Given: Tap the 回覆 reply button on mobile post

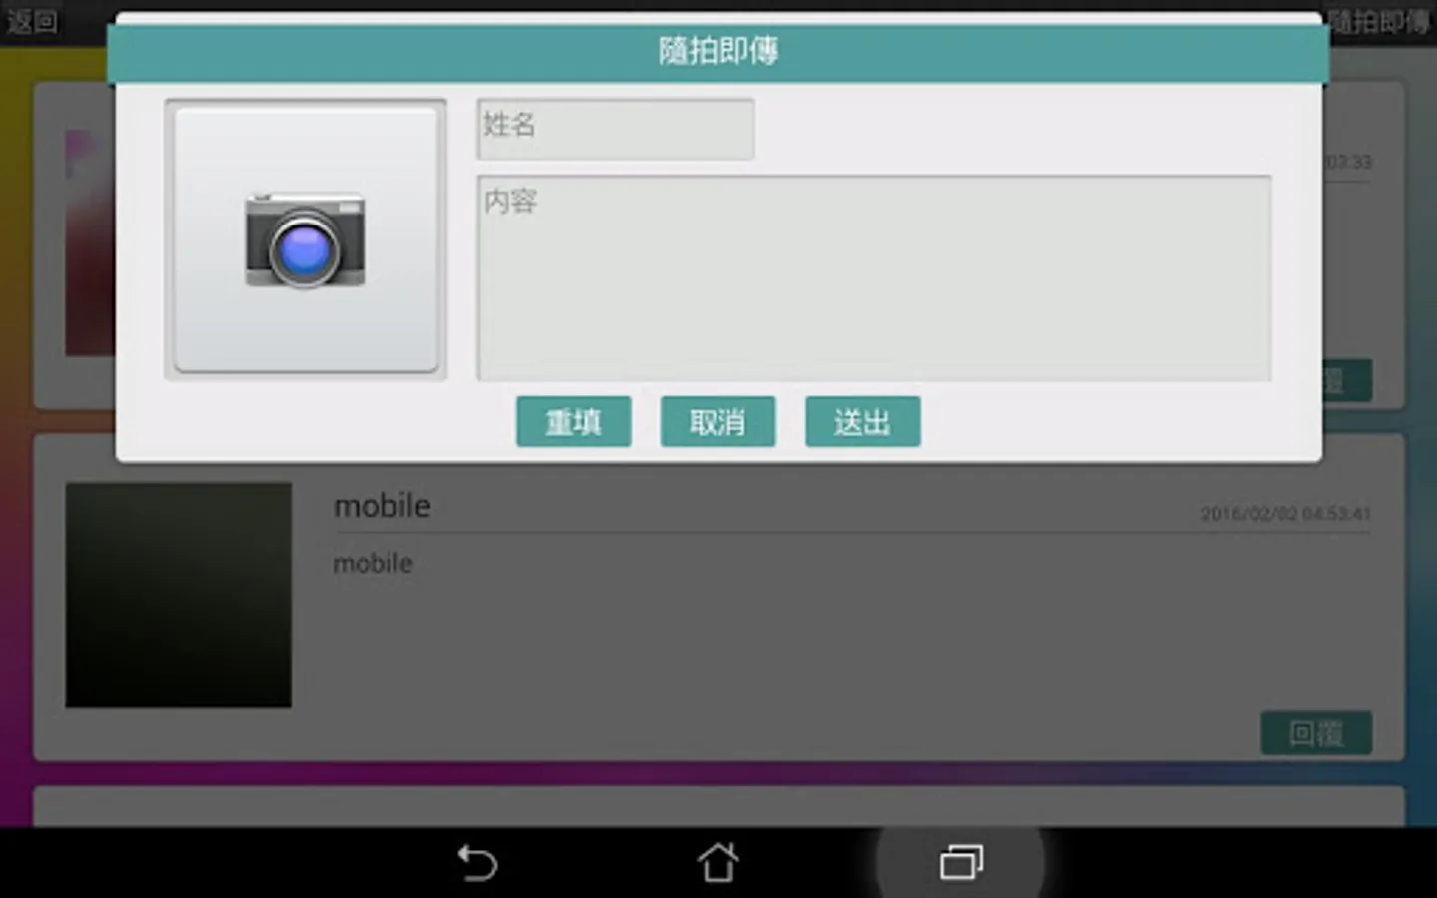Looking at the screenshot, I should [1316, 733].
